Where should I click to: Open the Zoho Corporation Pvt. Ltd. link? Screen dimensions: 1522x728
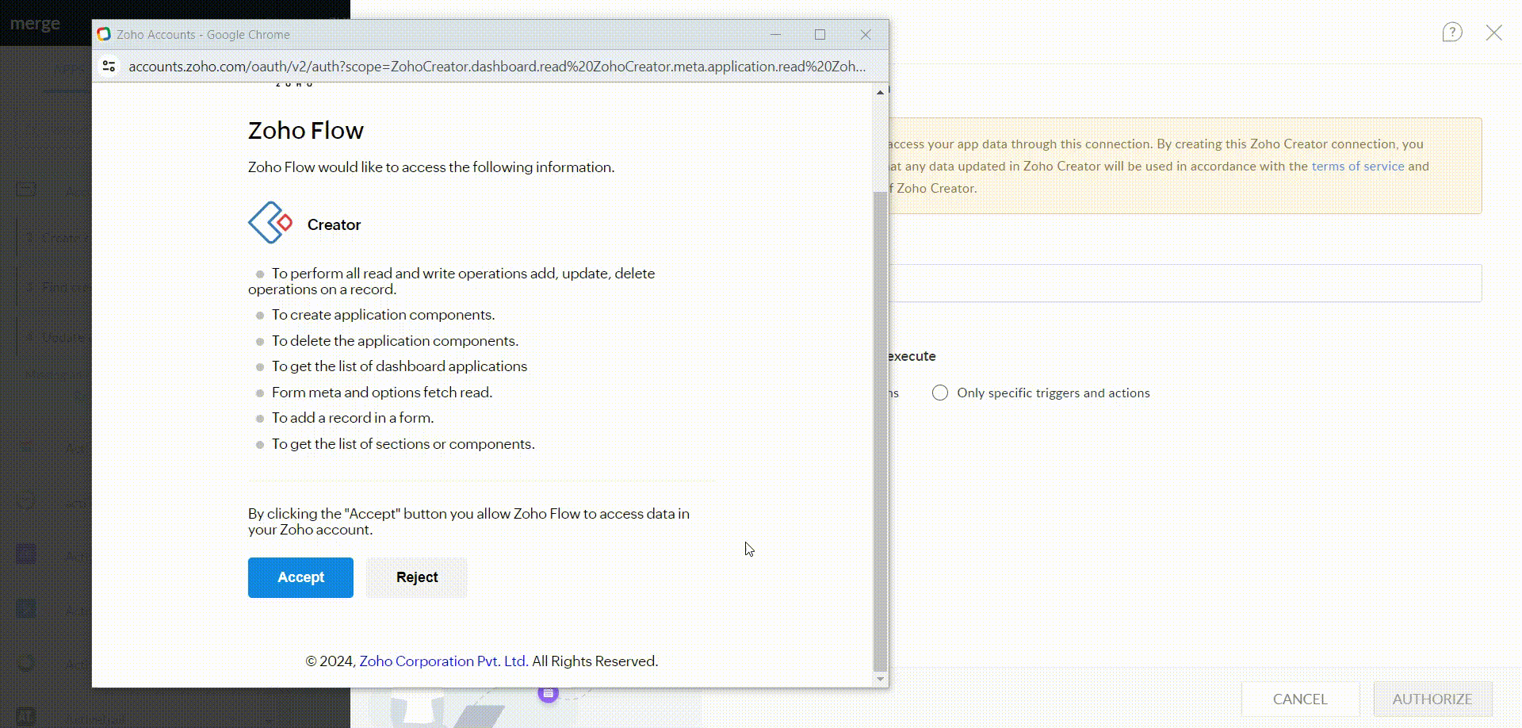[443, 661]
